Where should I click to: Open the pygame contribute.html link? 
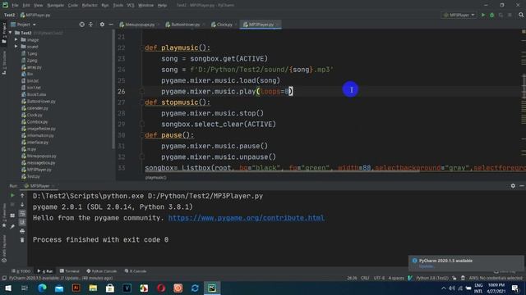point(247,218)
